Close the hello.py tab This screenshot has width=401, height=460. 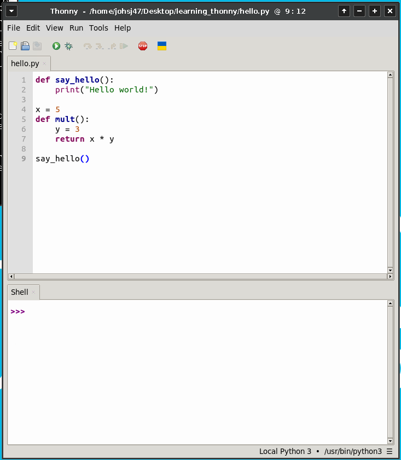pyautogui.click(x=44, y=63)
